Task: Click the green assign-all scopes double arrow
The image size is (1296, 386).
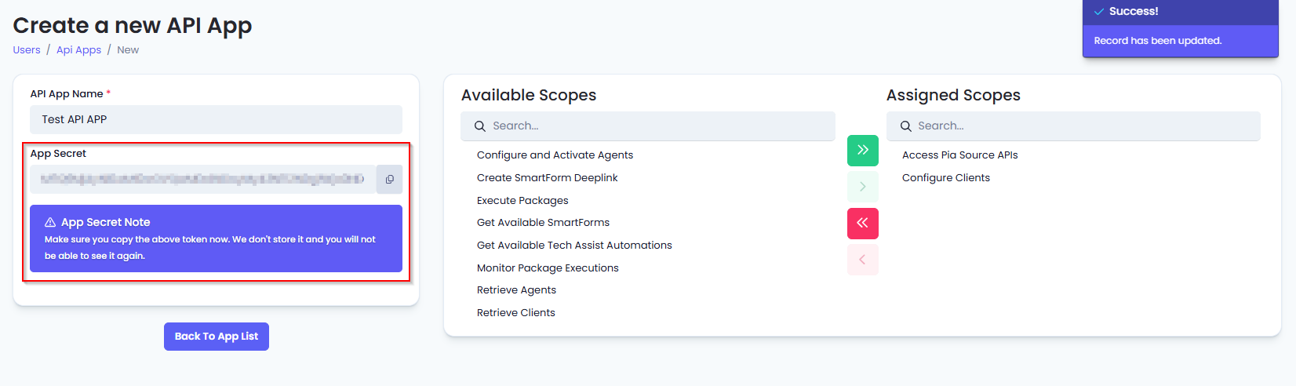Action: 862,150
